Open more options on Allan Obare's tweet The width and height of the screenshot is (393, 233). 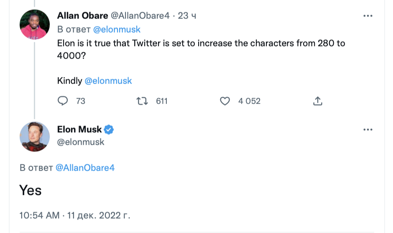click(x=367, y=16)
